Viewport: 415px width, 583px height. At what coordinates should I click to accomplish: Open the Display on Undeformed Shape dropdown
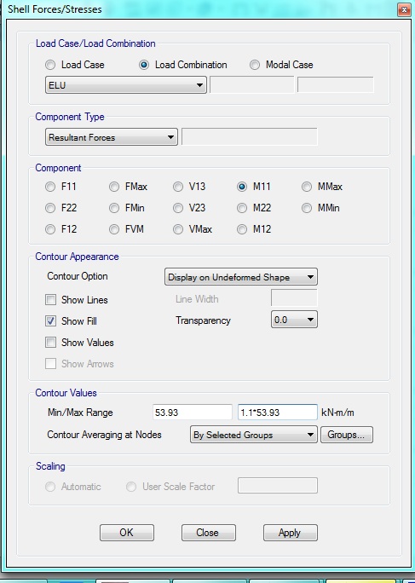[241, 277]
